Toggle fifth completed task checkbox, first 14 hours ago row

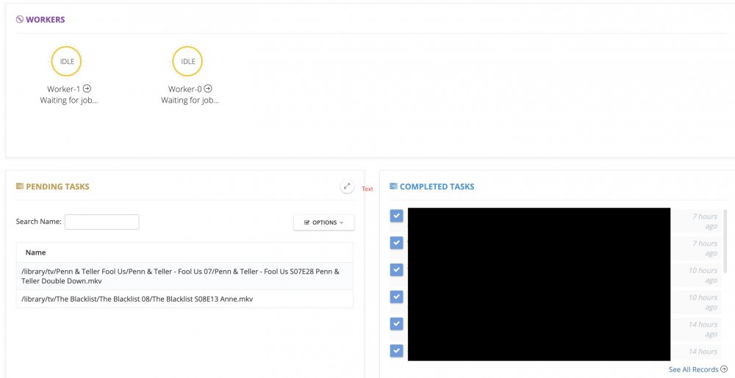click(397, 324)
